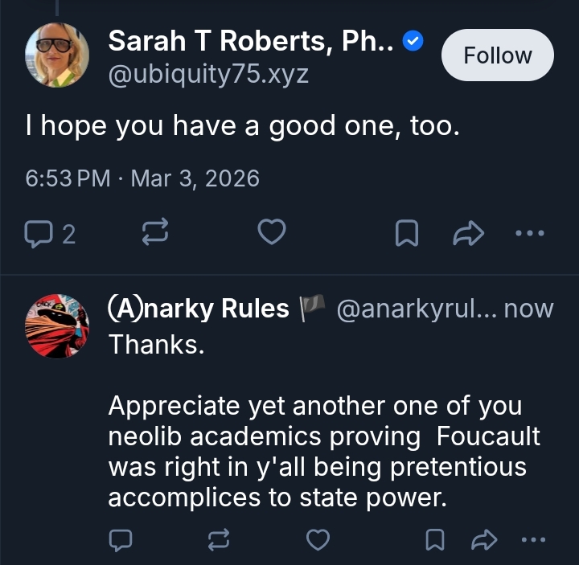Repost the (A)narky Rules comment
579x565 pixels.
219,541
